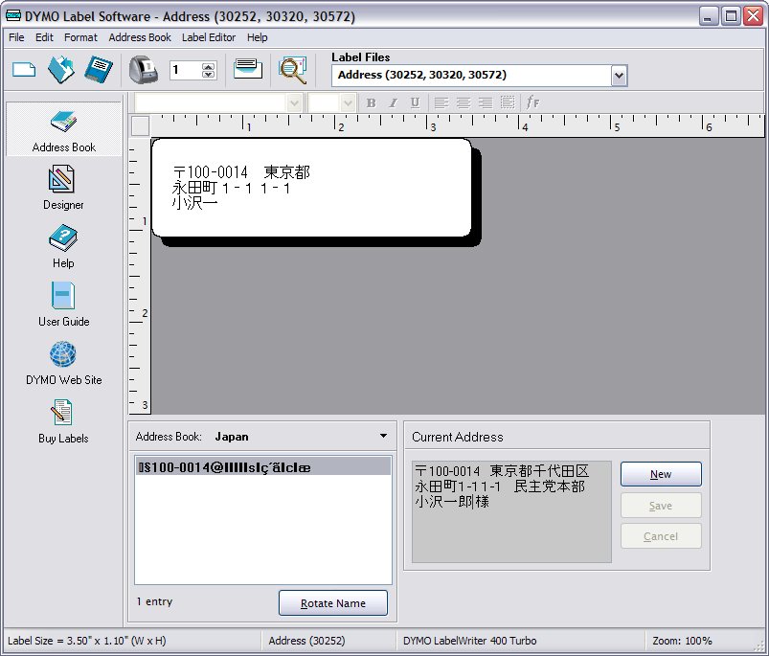The image size is (769, 656).
Task: Click the ruler corner box
Action: [140, 126]
